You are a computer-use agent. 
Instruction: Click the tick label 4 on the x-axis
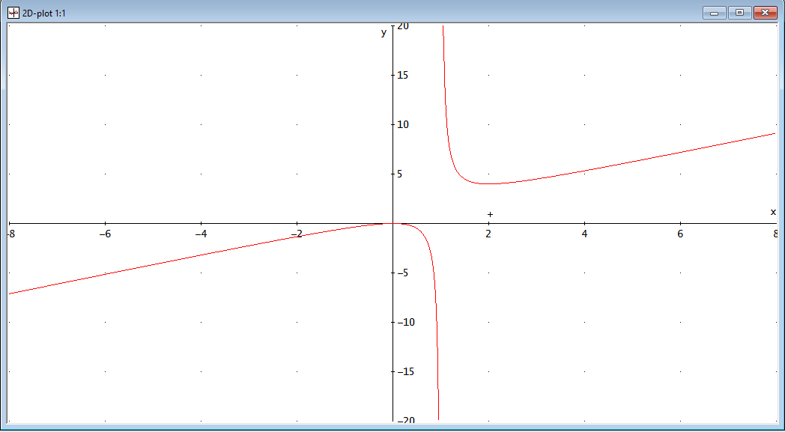point(584,234)
